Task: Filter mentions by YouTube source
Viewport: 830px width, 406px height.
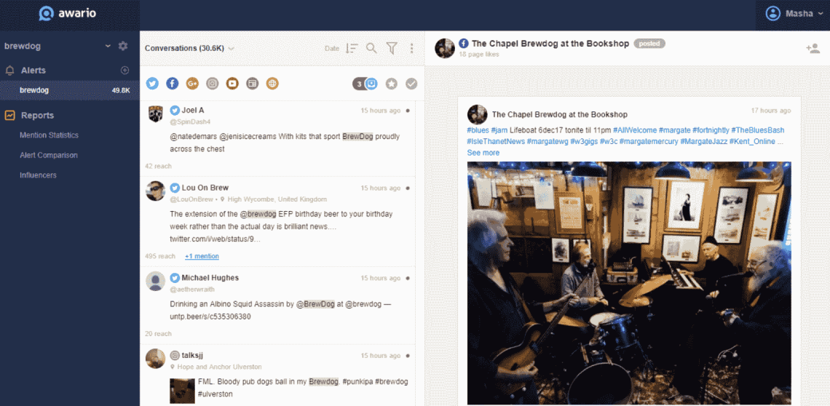Action: [232, 83]
